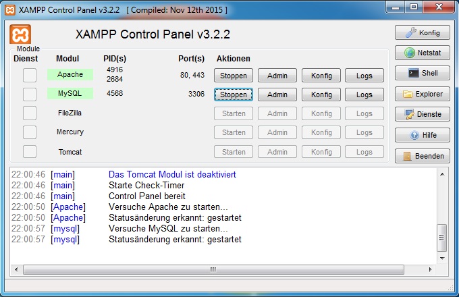Click log line 'Control Panel bereit'
This screenshot has height=297, width=459.
(147, 196)
